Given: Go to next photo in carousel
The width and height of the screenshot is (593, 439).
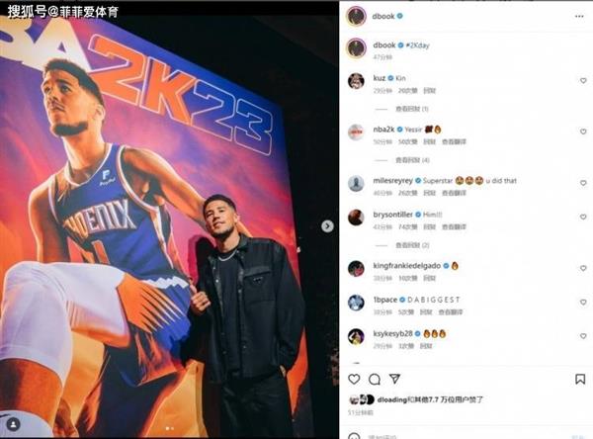Looking at the screenshot, I should click(x=327, y=226).
